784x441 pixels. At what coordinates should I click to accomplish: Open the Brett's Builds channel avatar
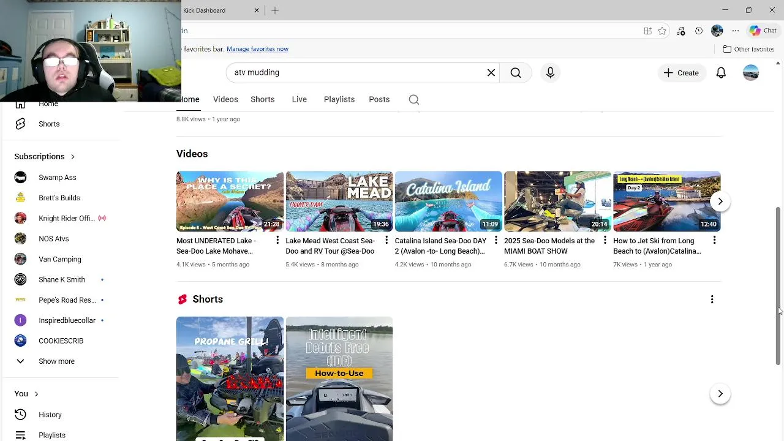[x=20, y=198]
